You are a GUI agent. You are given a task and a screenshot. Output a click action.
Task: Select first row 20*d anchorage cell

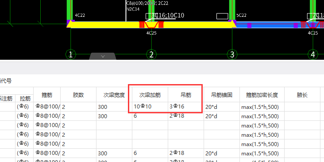click(222, 107)
